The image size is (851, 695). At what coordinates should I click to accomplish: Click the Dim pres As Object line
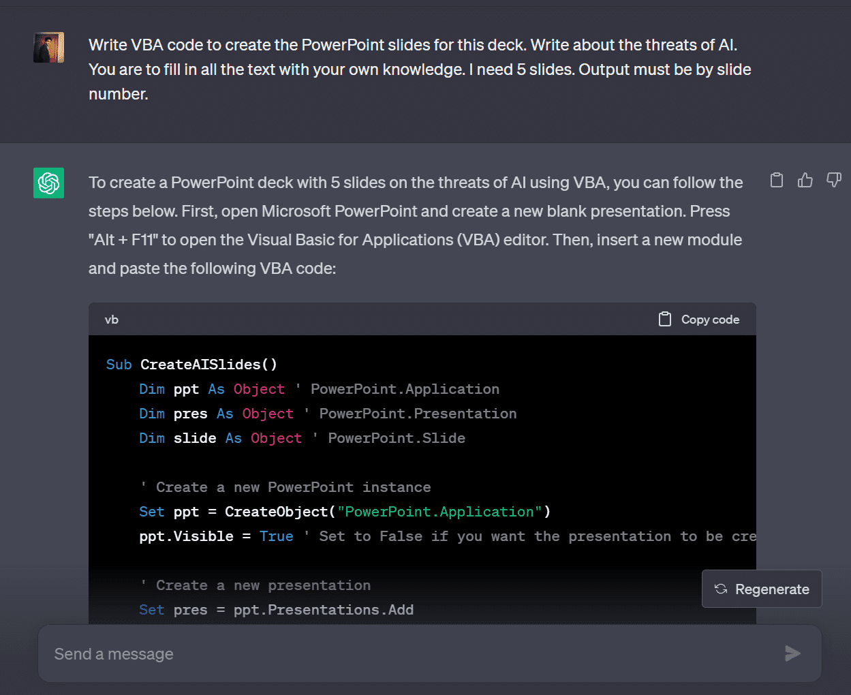[x=328, y=414]
